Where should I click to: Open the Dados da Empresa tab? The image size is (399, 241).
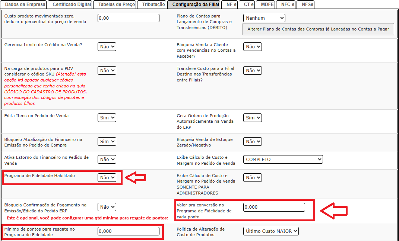tap(25, 4)
